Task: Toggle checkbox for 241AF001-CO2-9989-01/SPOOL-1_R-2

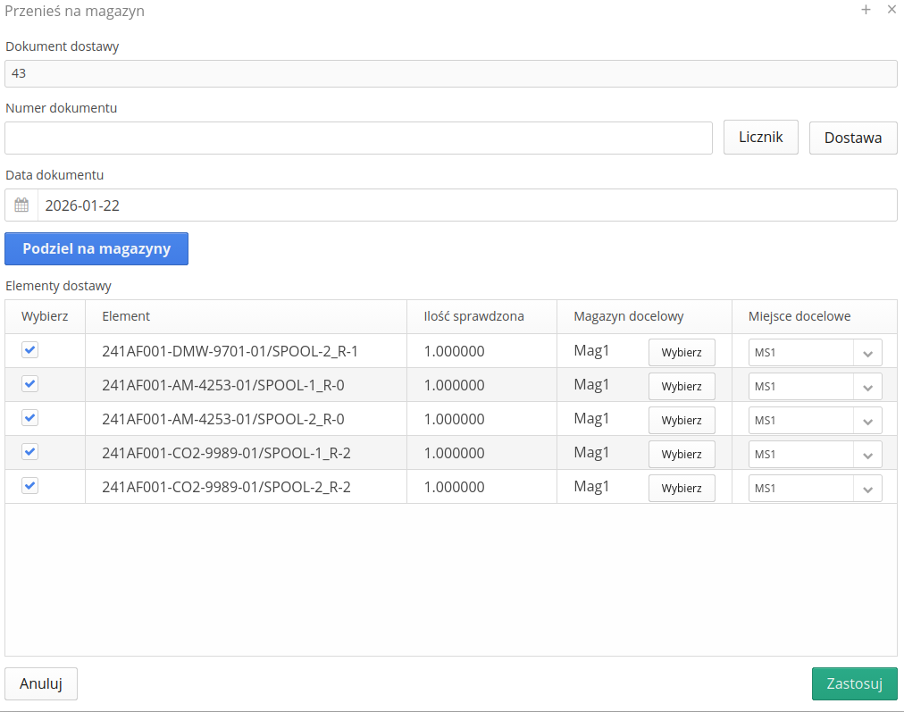Action: pyautogui.click(x=30, y=452)
